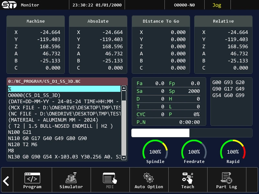Click the Machine X value -24.664
This screenshot has height=194, width=259.
pos(50,32)
